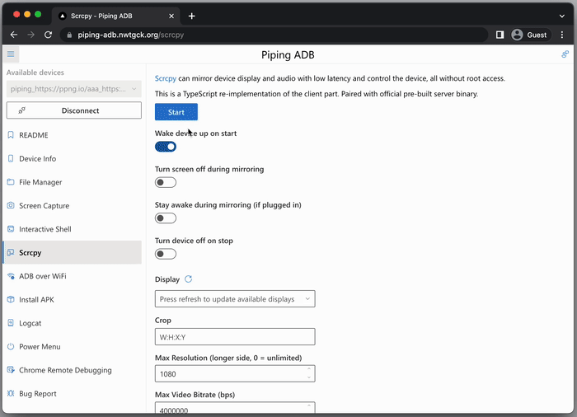Click the Crop input field
Screen dimensions: 577x417
coord(235,337)
